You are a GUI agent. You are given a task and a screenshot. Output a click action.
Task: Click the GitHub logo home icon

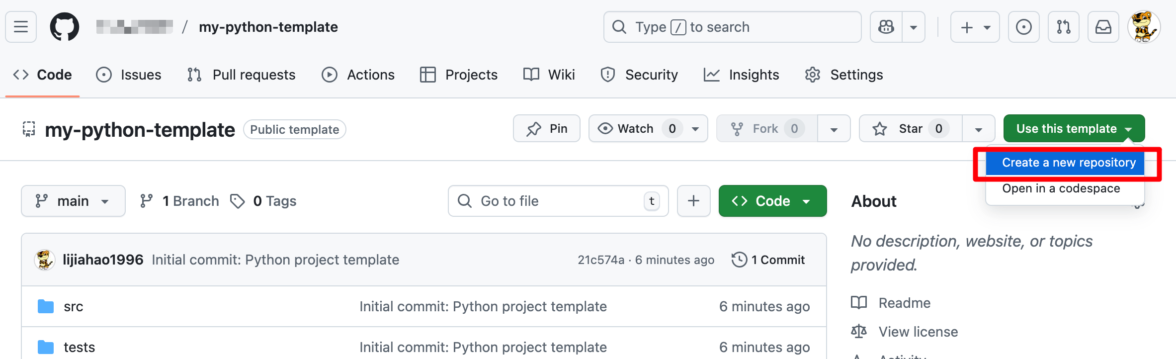[65, 27]
